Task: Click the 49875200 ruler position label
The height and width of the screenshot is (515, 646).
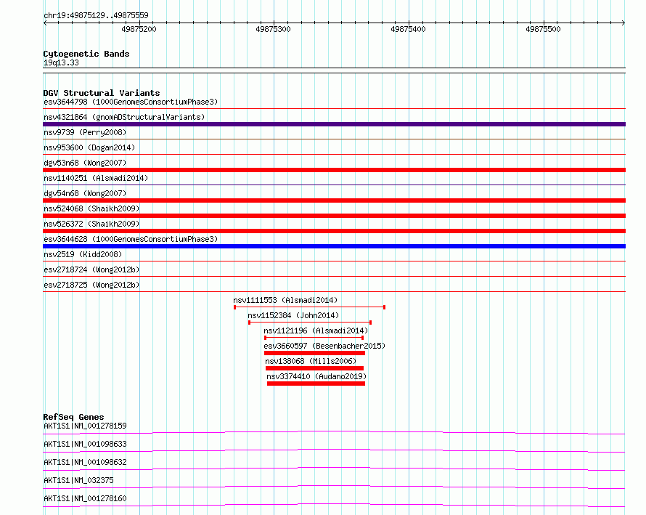Action: click(139, 29)
